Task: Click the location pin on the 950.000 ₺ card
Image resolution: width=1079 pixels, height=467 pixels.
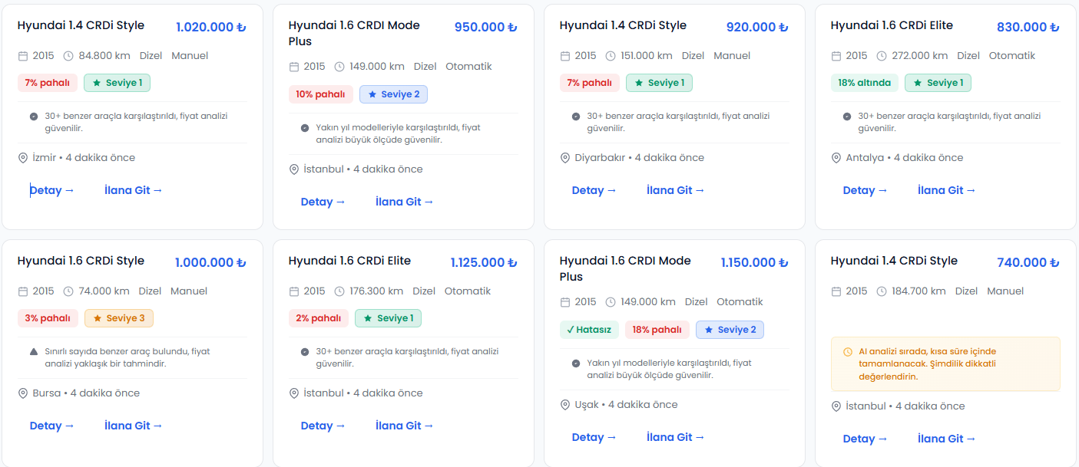Action: tap(294, 169)
